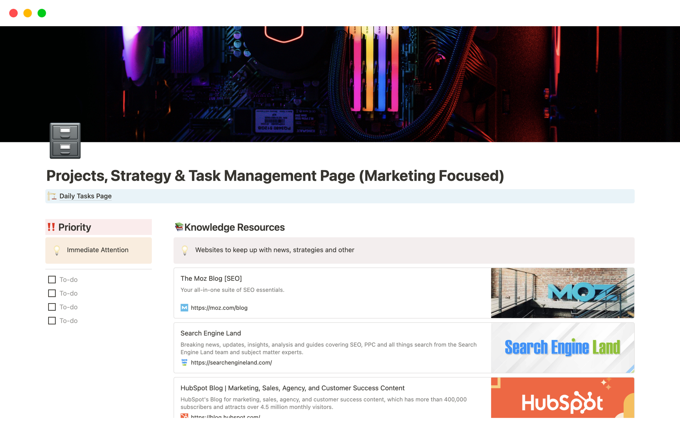Image resolution: width=680 pixels, height=425 pixels.
Task: Click the file cabinet page icon
Action: [x=65, y=141]
